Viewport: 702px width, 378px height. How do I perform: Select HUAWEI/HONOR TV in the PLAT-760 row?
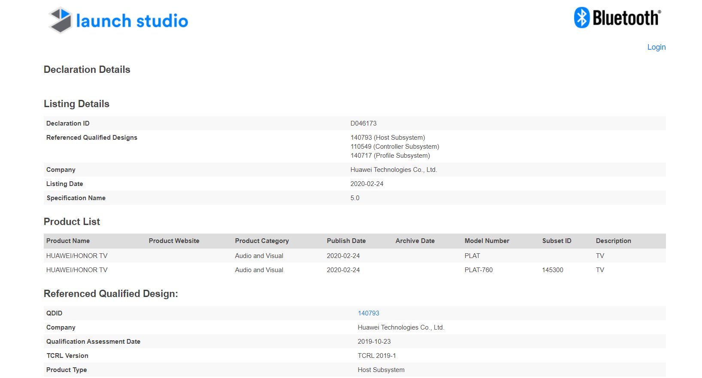tap(77, 270)
